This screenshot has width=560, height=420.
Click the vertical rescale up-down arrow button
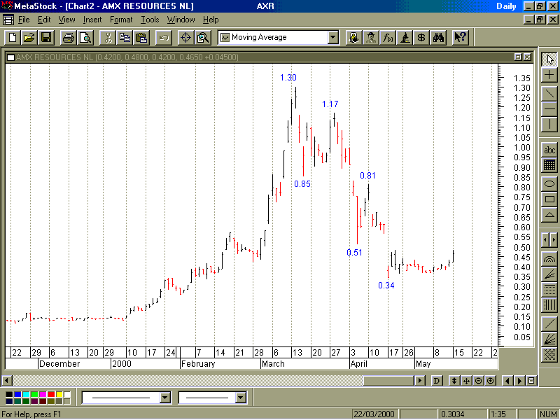(454, 381)
